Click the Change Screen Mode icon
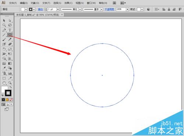 pyautogui.click(x=7, y=109)
